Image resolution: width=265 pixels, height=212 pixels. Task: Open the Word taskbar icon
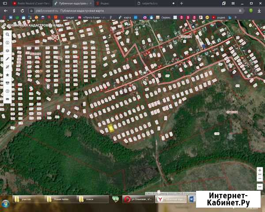[192, 199]
